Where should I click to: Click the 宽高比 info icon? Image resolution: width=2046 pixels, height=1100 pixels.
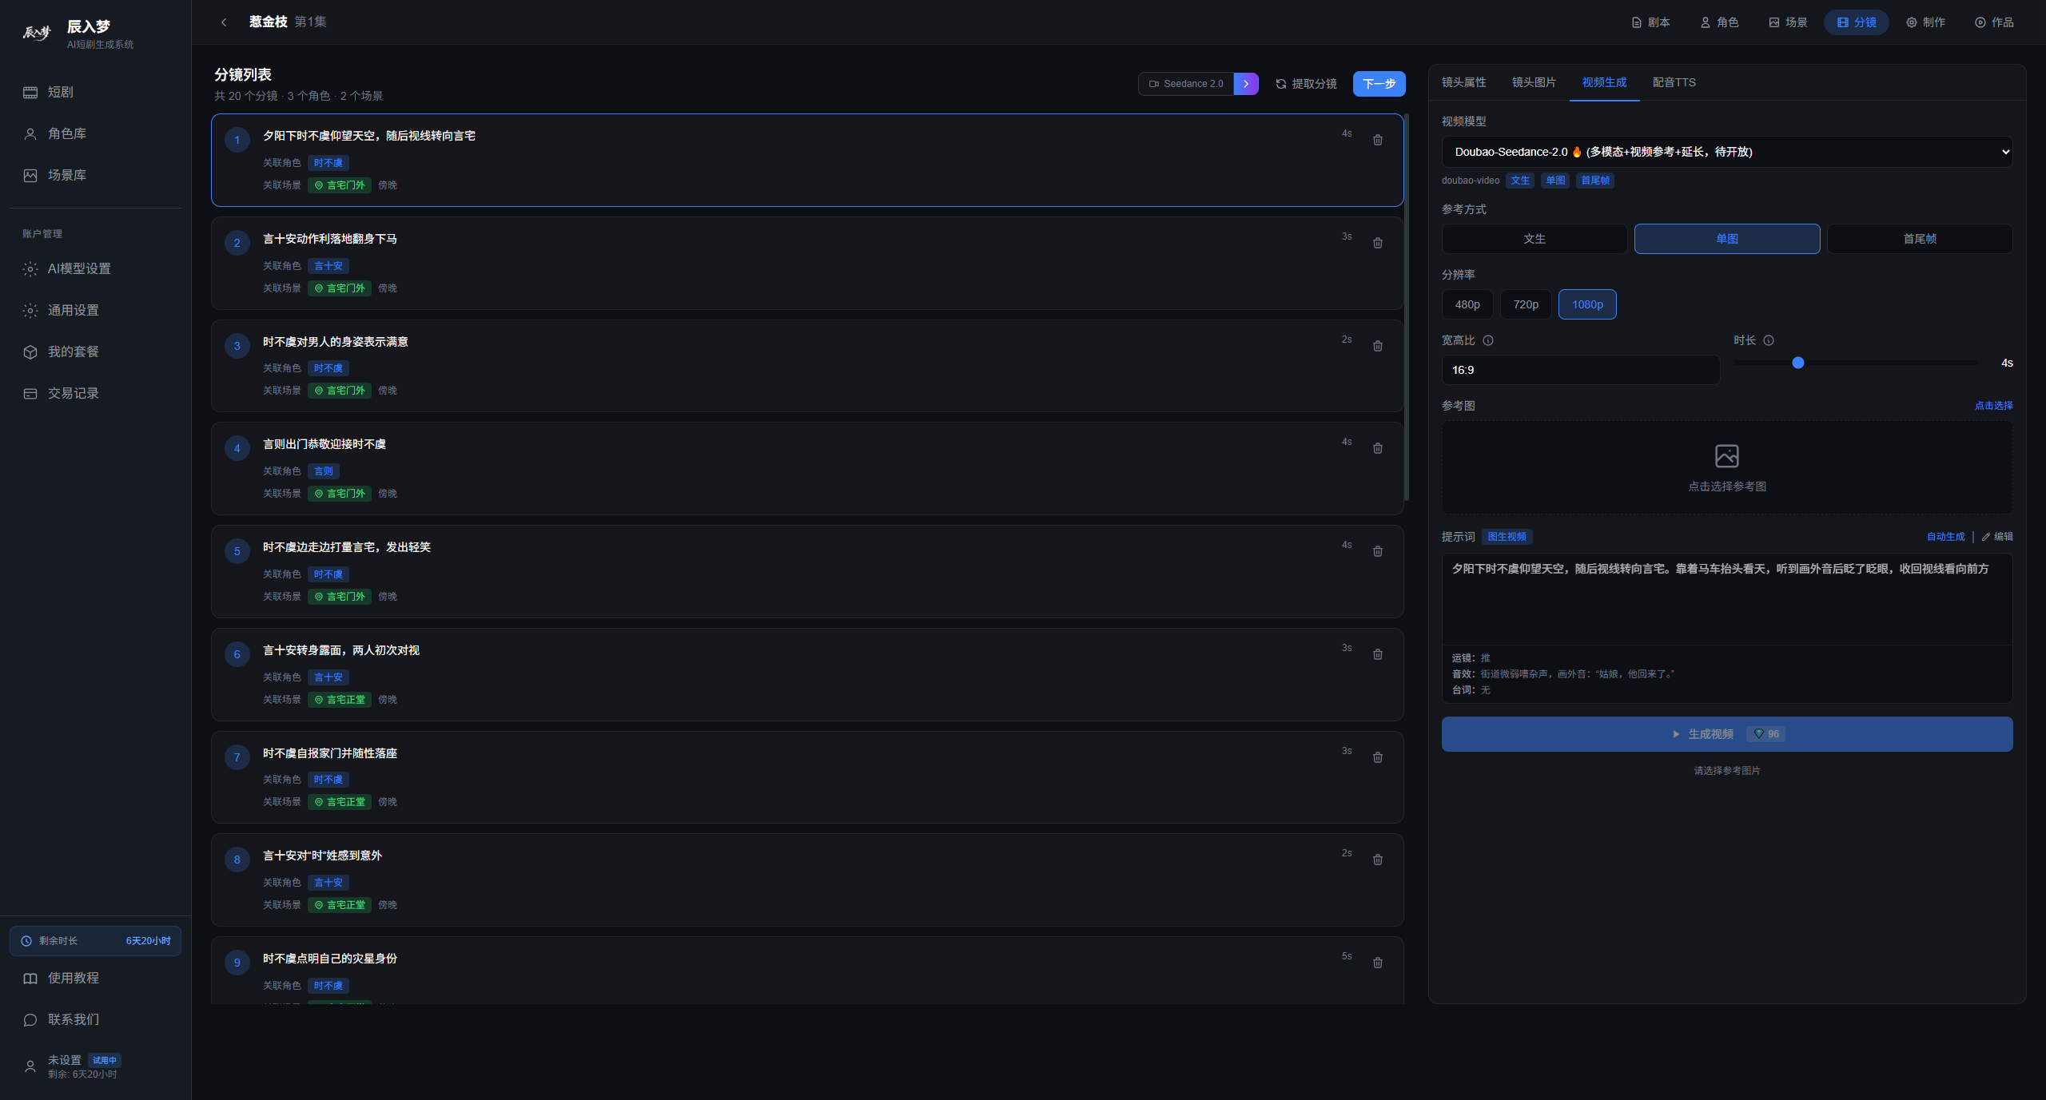click(x=1488, y=340)
